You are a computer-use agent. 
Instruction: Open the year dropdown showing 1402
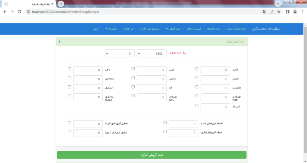(152, 53)
